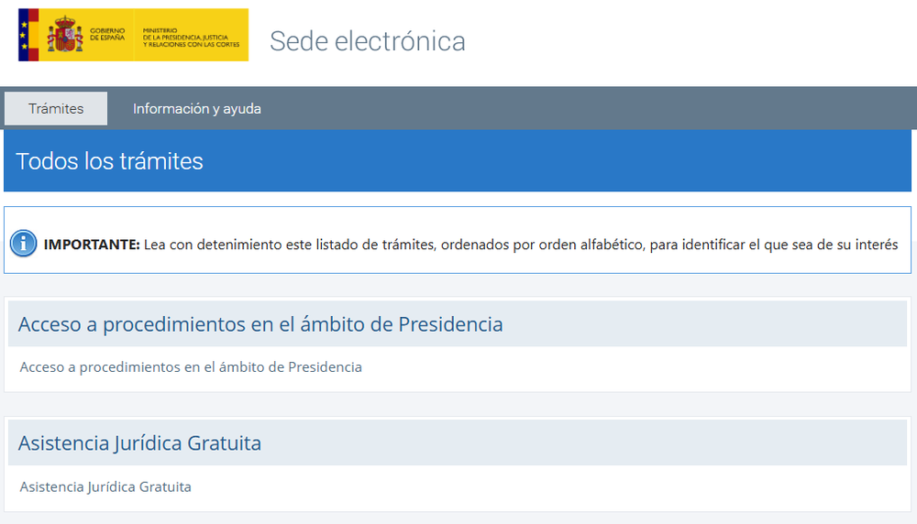Click the Spanish coat of arms emblem
Viewport: 917px width, 524px height.
click(x=65, y=35)
